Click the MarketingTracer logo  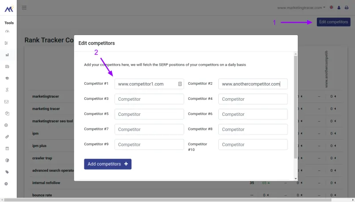pyautogui.click(x=9, y=9)
